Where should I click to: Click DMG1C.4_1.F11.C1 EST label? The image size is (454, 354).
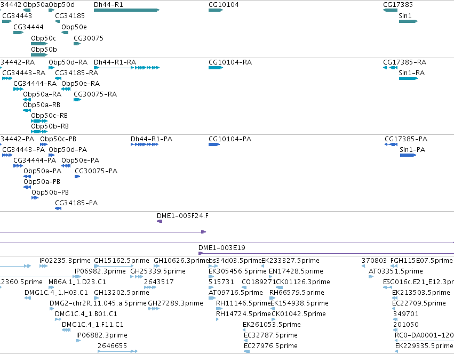tap(93, 325)
